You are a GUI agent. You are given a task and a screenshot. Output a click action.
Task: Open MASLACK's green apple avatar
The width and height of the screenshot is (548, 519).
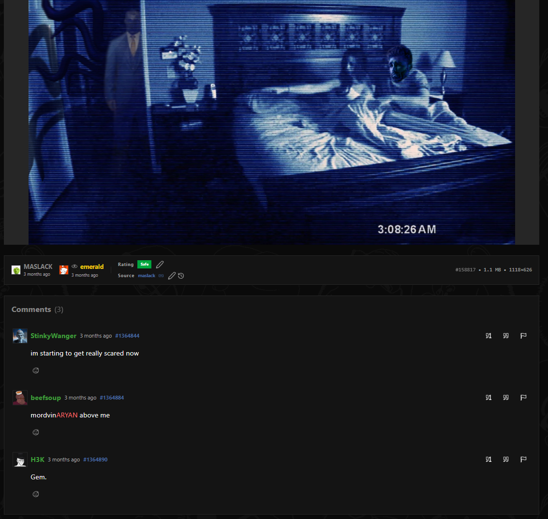tap(16, 270)
